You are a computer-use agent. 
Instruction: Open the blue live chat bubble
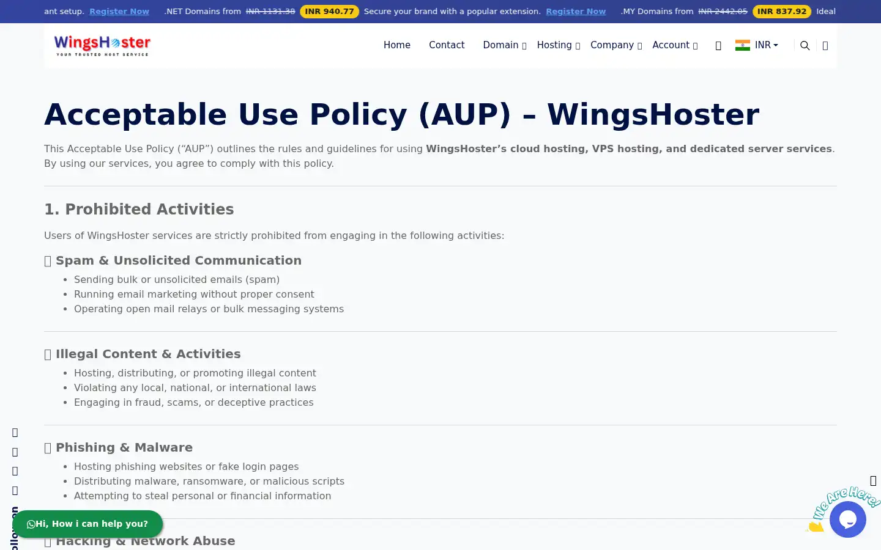tap(848, 519)
